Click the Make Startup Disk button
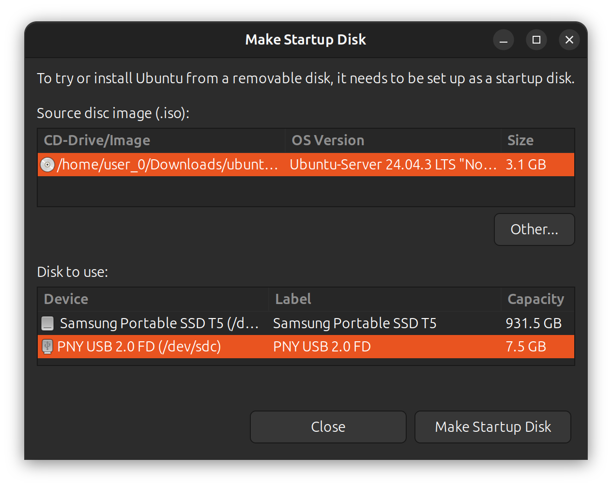612x487 pixels. pyautogui.click(x=492, y=427)
